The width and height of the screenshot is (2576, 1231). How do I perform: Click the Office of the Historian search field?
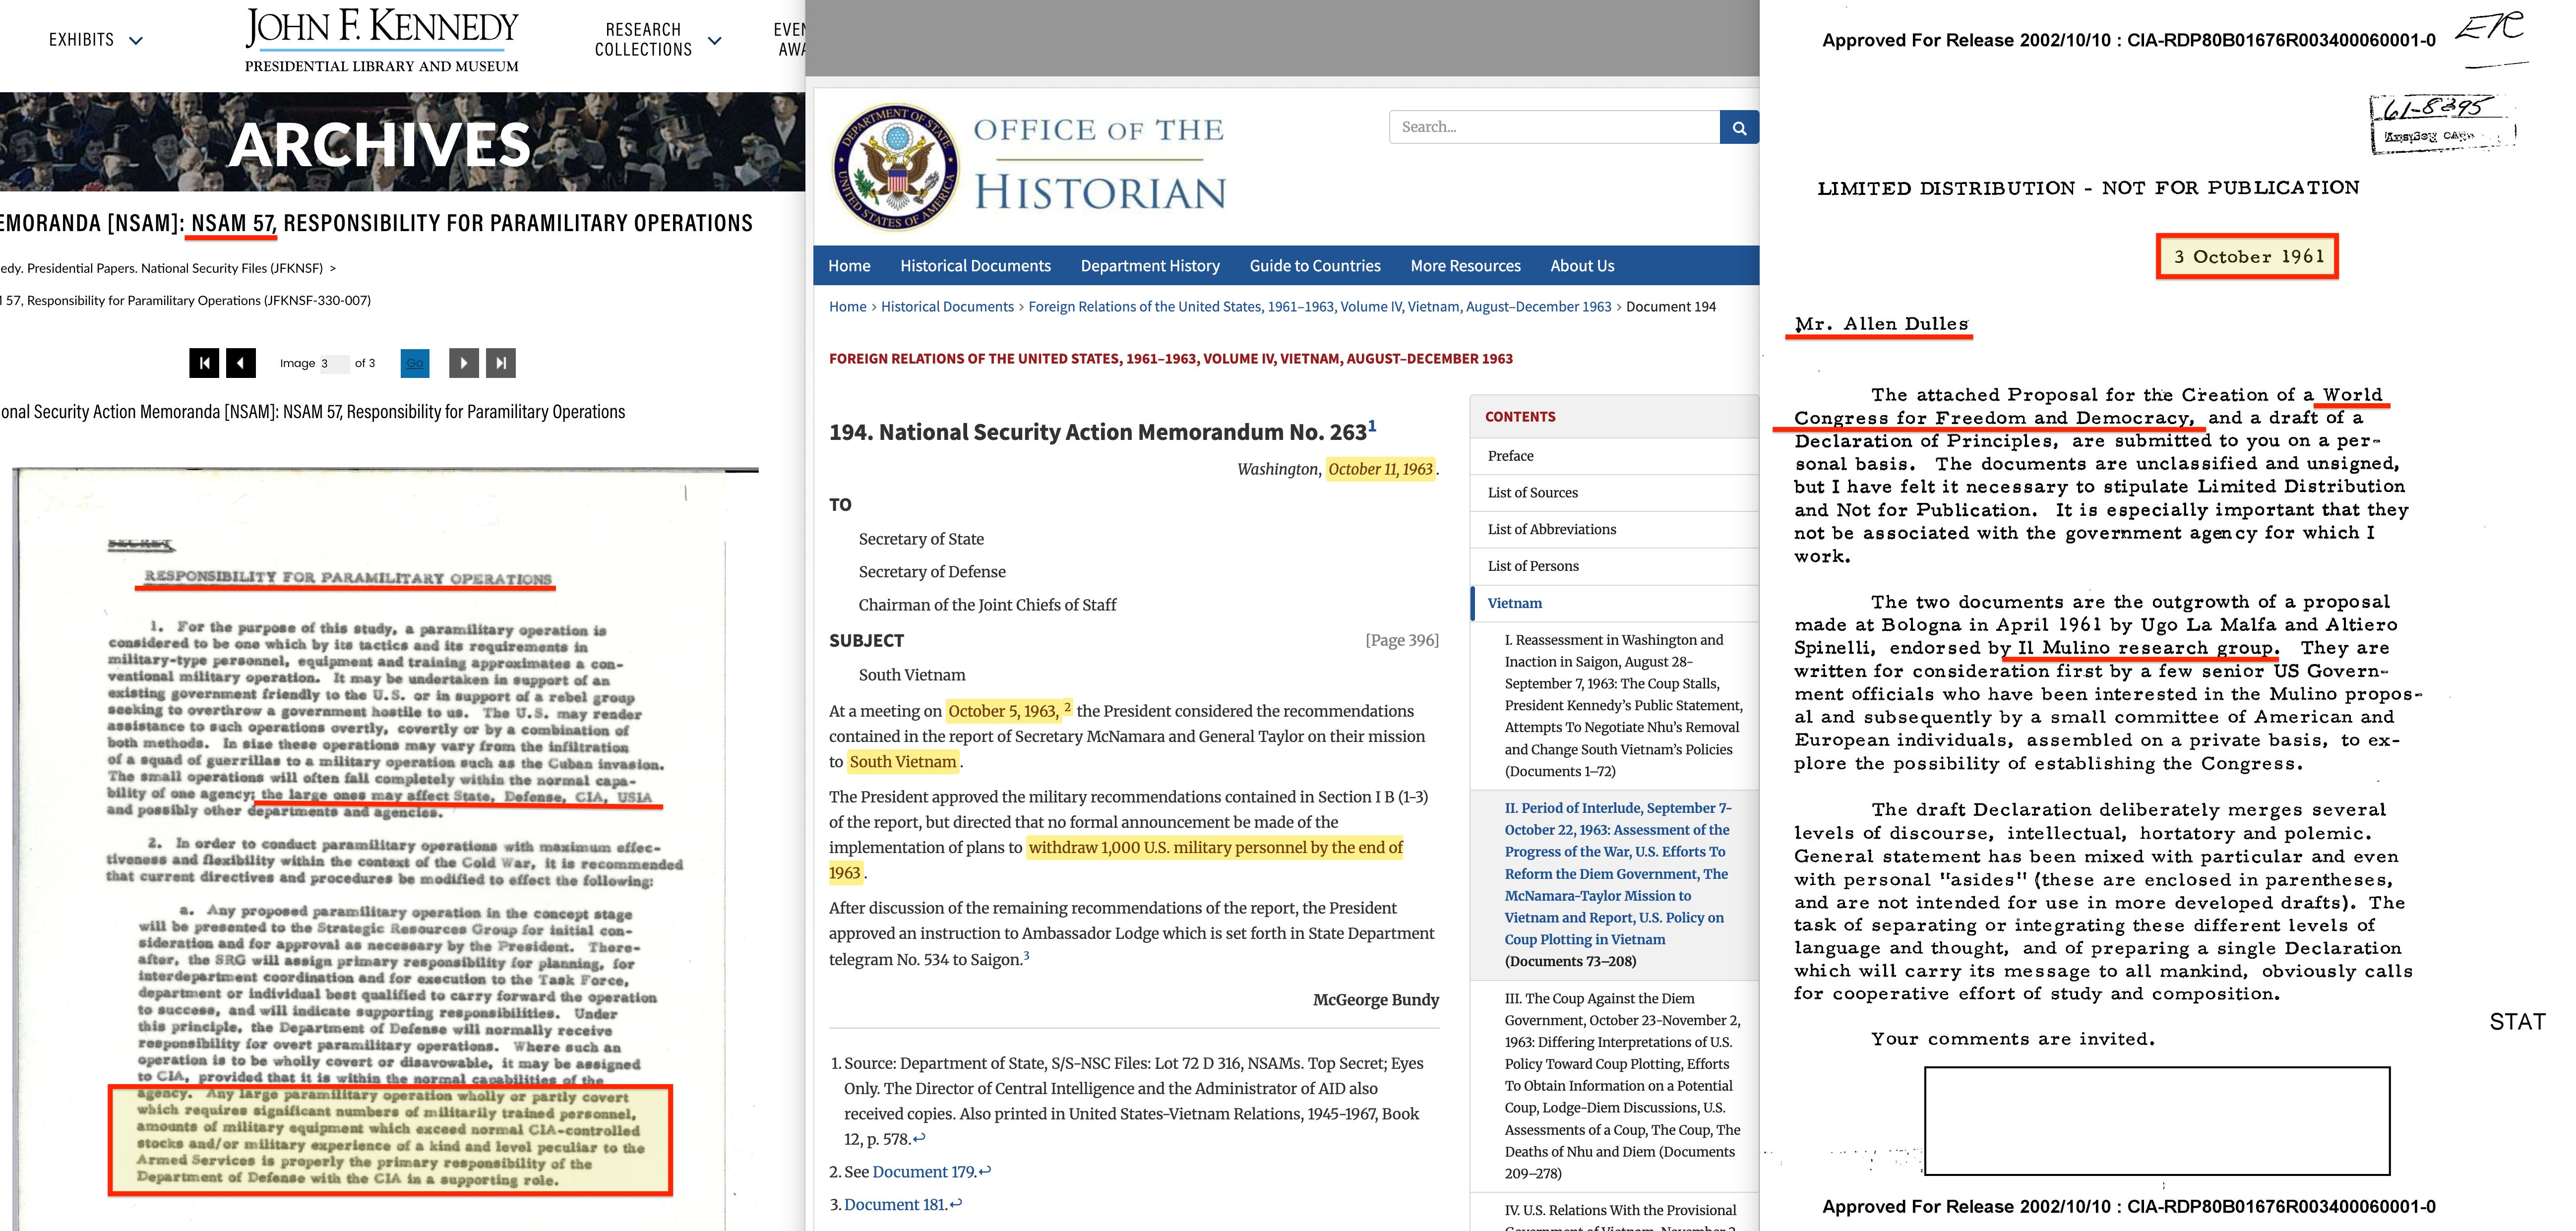pos(1554,127)
